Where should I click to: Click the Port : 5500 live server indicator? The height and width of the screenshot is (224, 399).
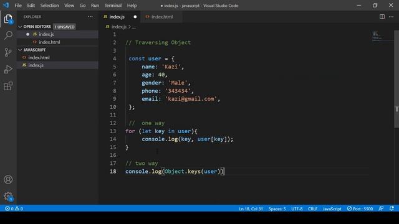click(360, 208)
